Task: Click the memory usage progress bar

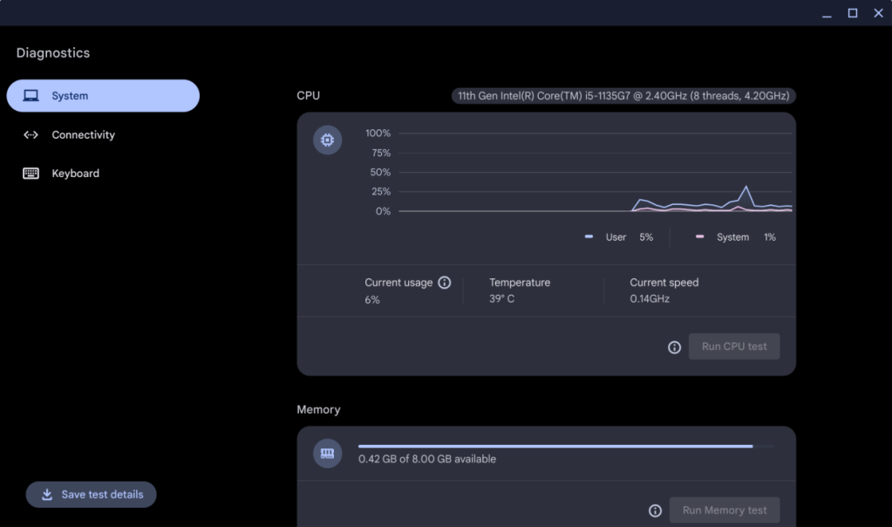Action: pos(566,446)
